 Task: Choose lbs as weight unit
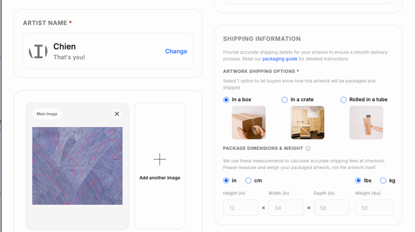(x=358, y=181)
